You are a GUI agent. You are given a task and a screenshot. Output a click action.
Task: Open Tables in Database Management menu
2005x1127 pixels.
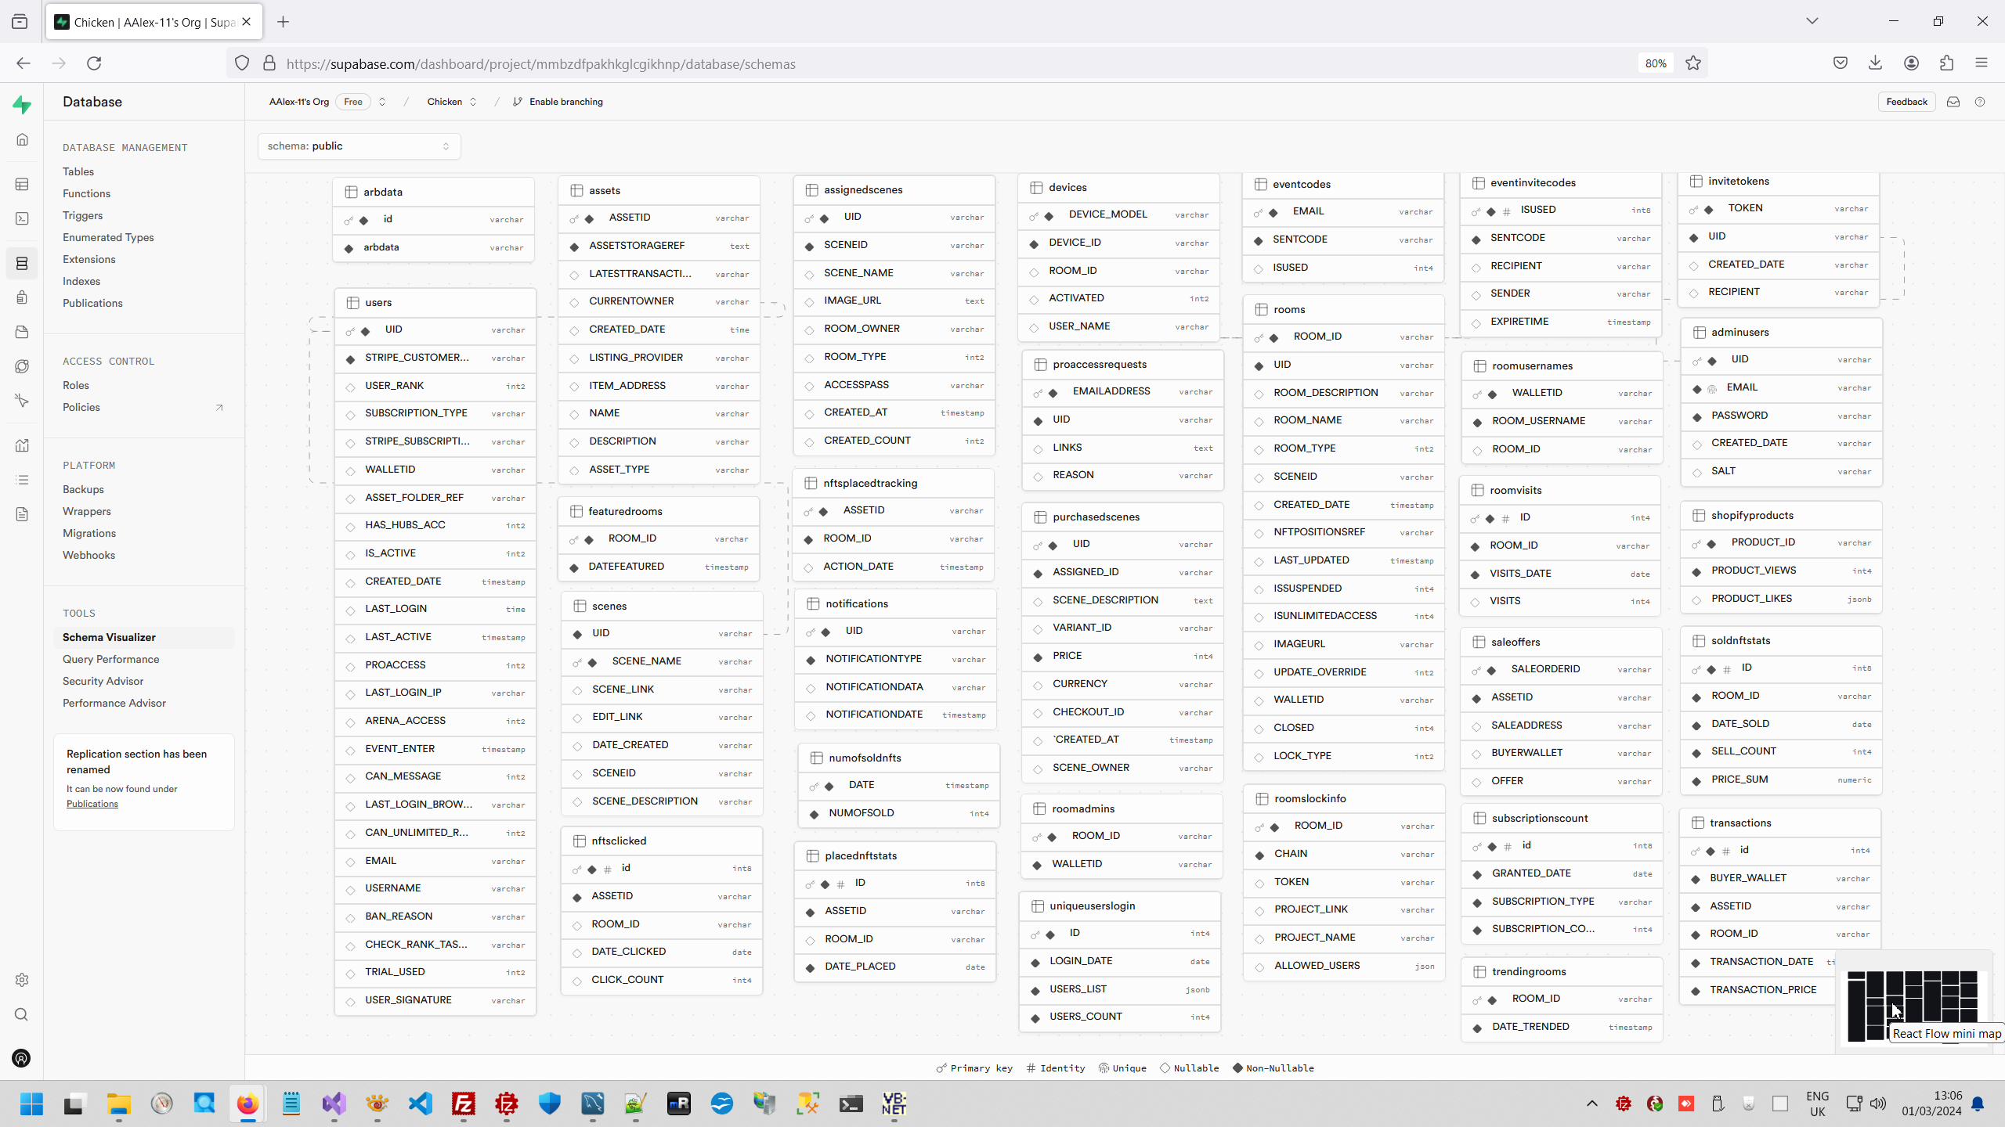[78, 171]
